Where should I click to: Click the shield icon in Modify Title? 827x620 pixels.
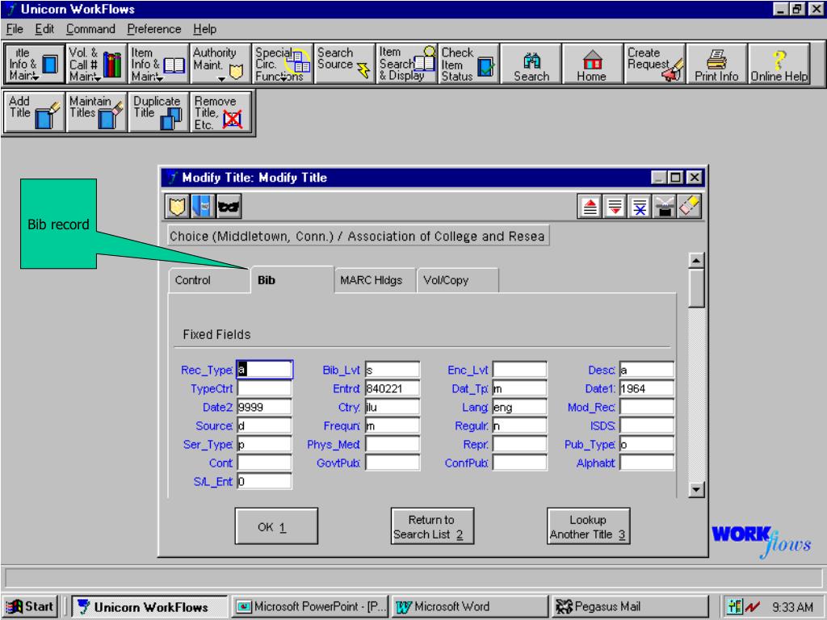click(x=177, y=206)
